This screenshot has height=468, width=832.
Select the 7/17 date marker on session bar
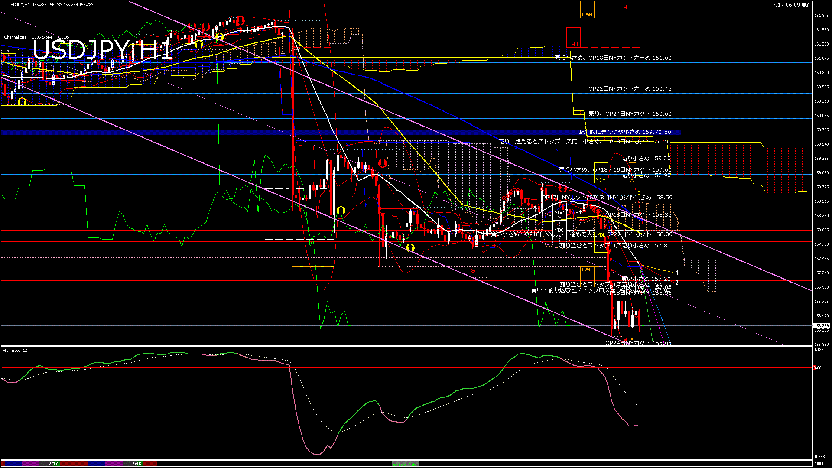[53, 464]
